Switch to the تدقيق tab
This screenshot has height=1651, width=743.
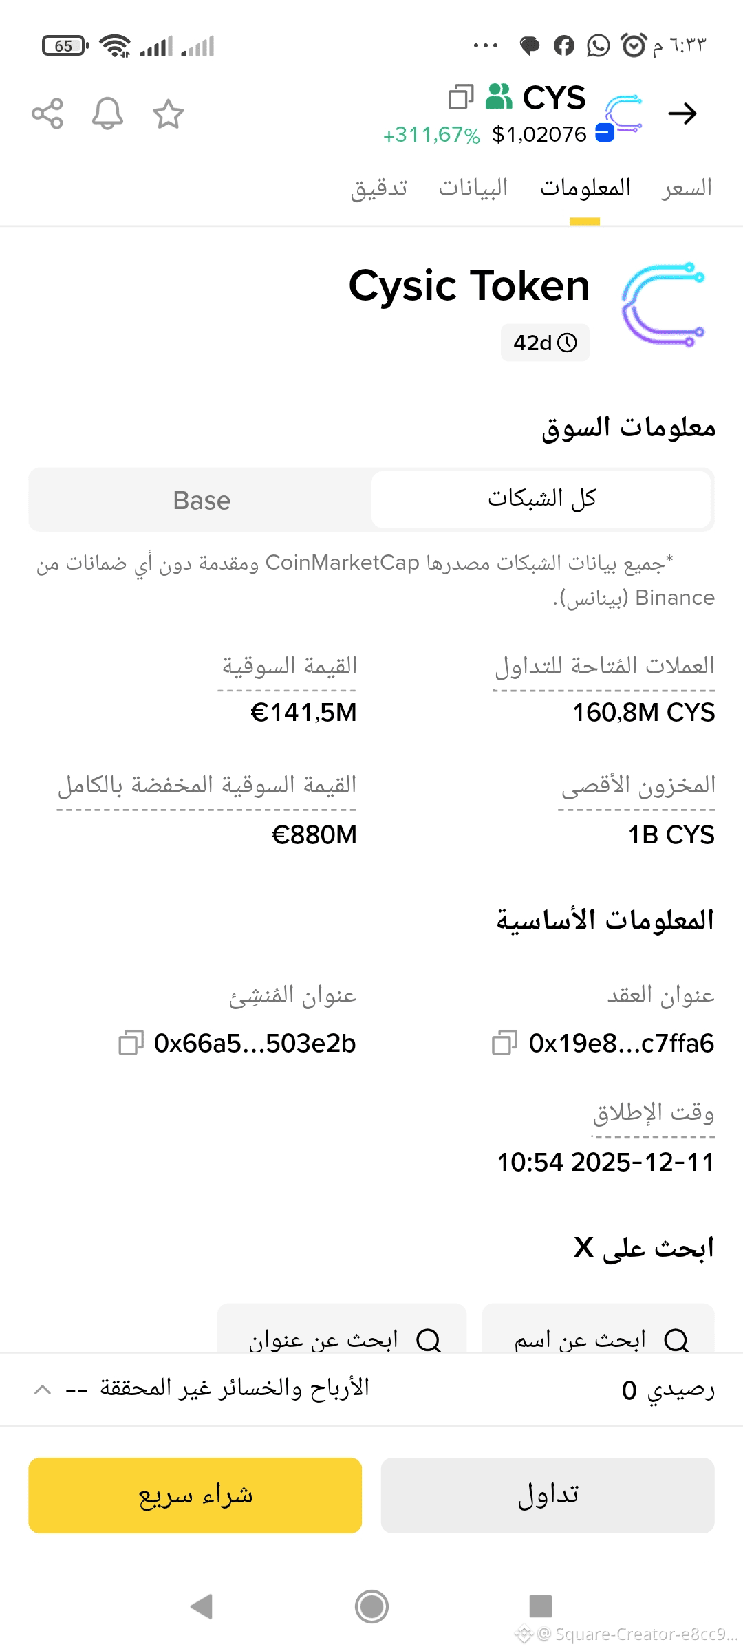point(379,188)
